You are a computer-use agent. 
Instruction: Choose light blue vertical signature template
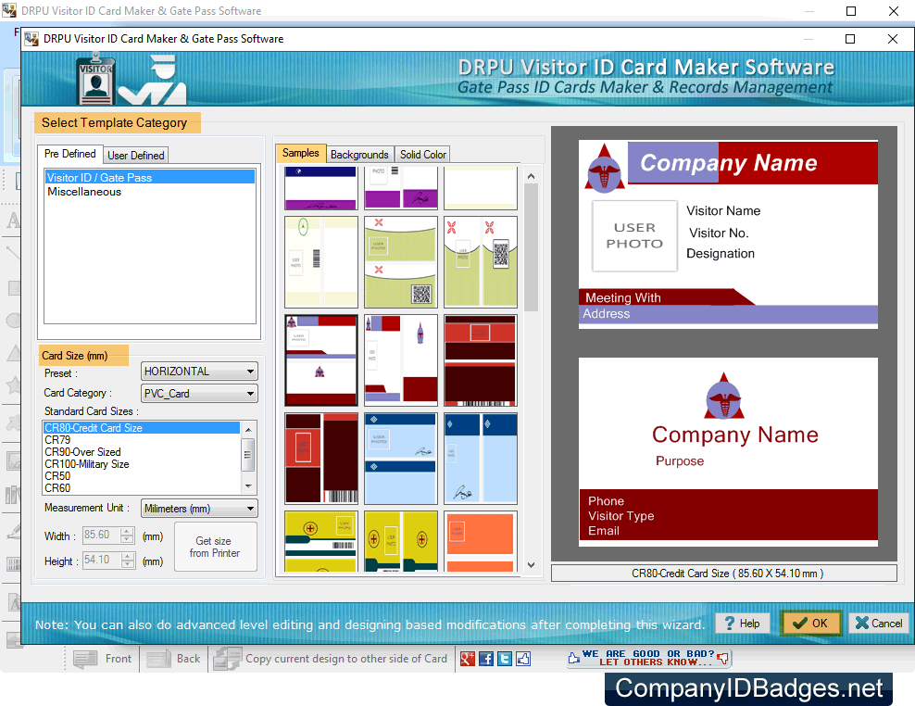481,459
